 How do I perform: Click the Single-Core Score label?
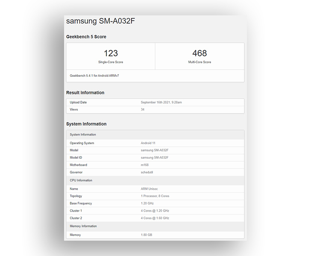pyautogui.click(x=111, y=62)
